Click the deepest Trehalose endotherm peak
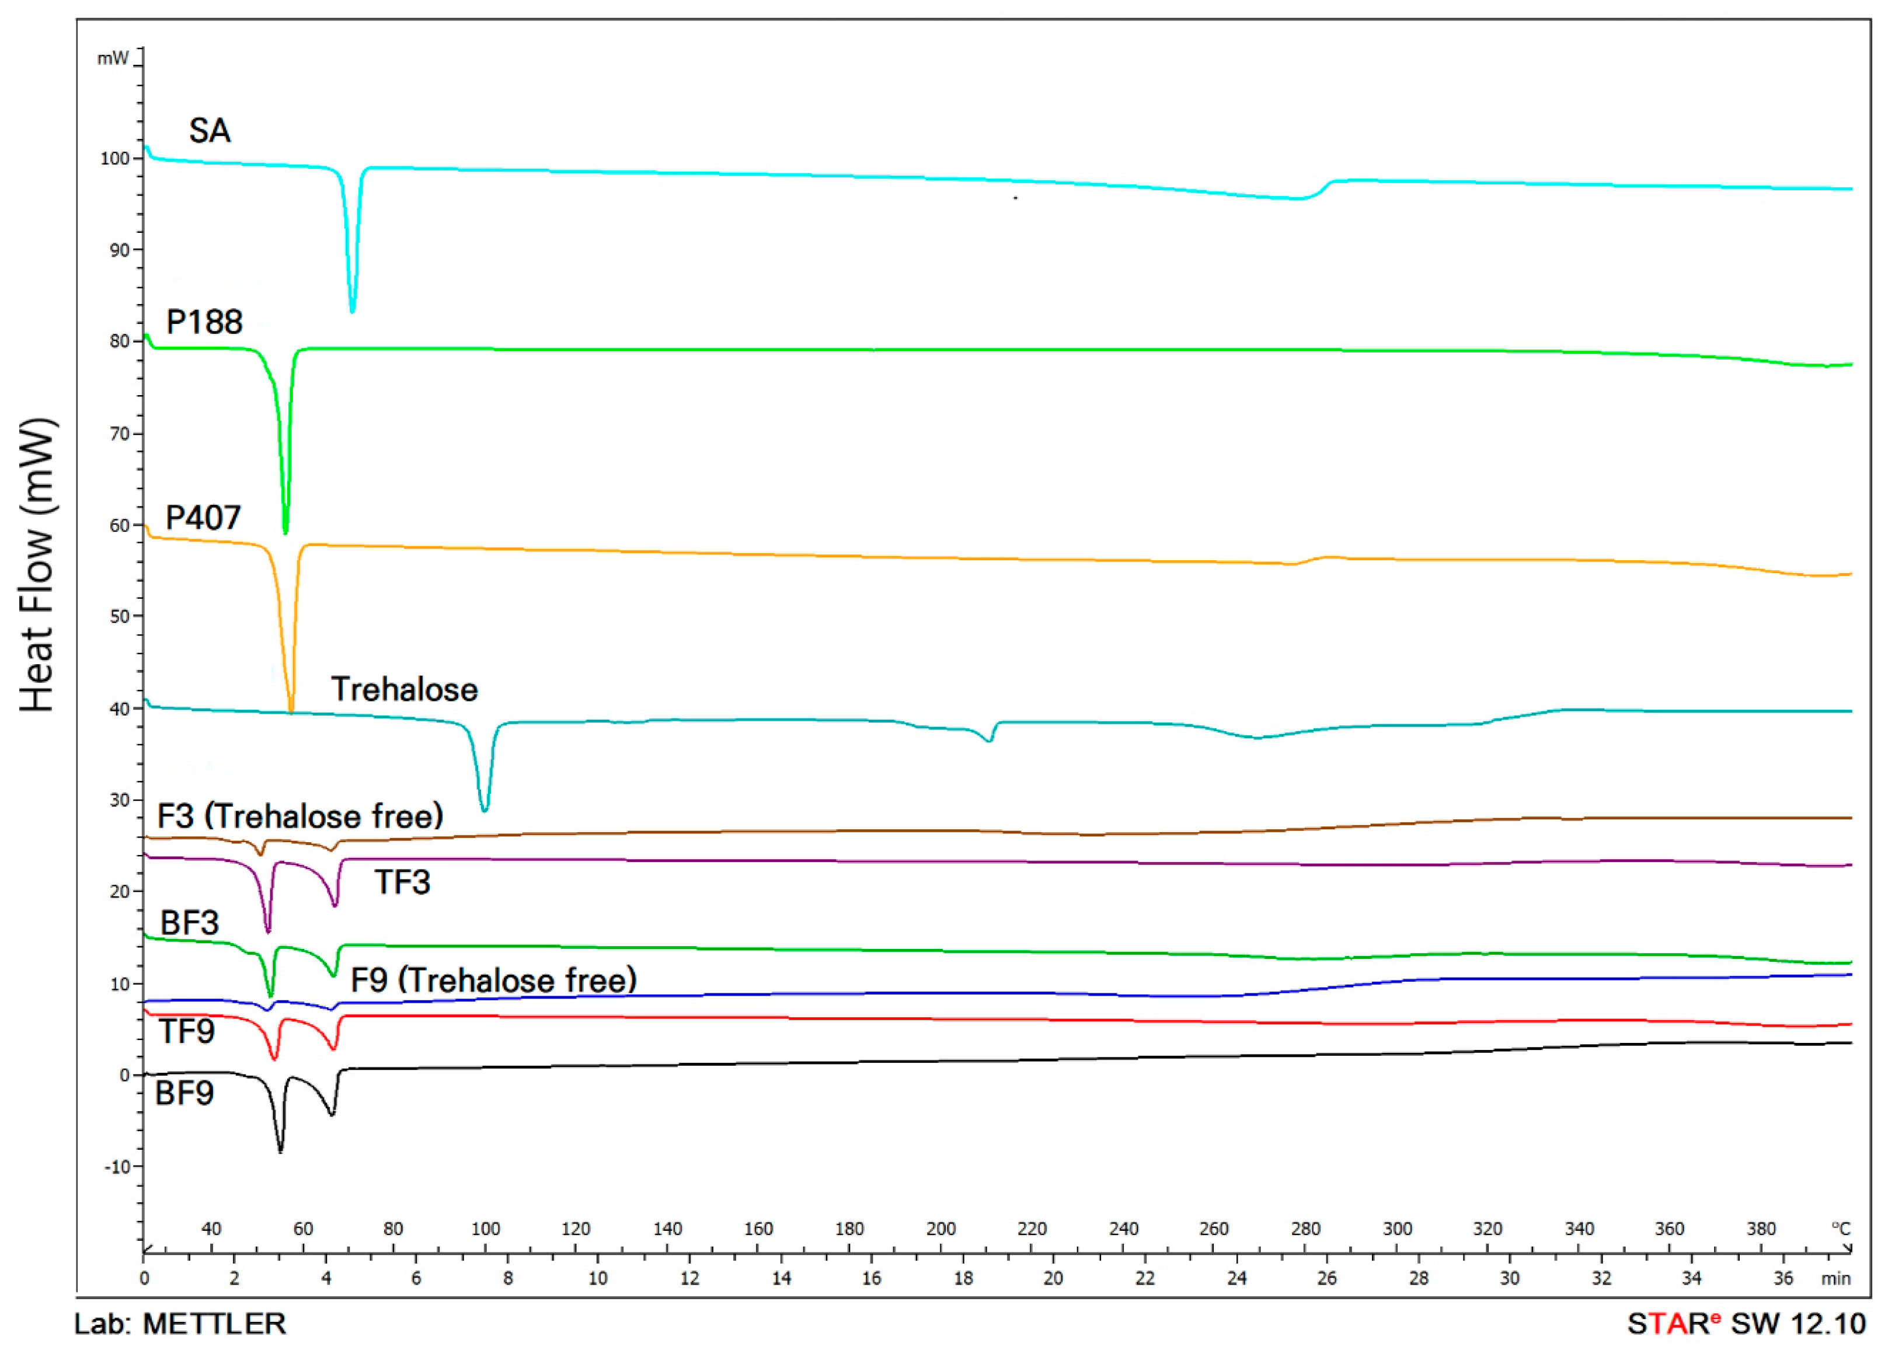1888x1354 pixels. tap(485, 809)
